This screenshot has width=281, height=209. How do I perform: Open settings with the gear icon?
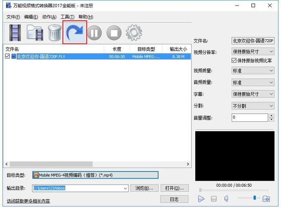tap(134, 32)
